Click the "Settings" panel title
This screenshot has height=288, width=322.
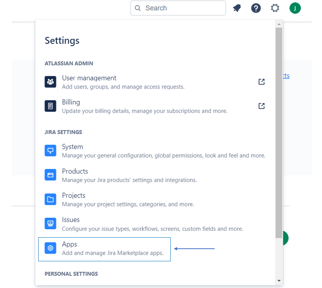62,40
